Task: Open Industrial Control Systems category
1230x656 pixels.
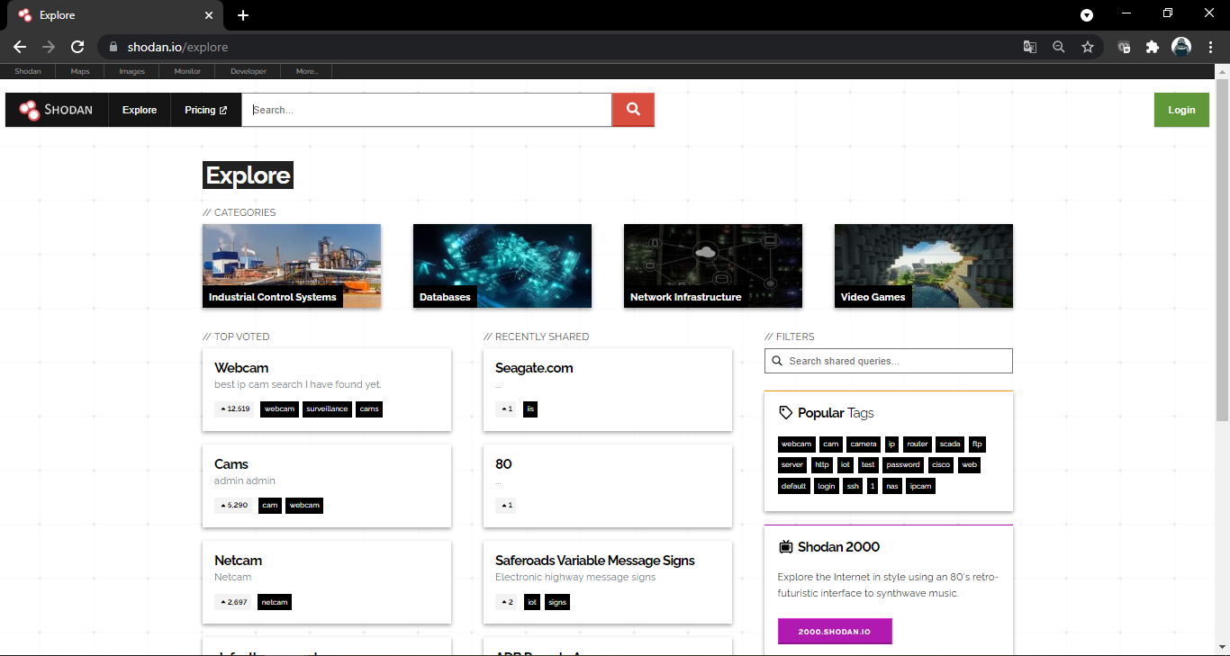Action: pos(292,265)
